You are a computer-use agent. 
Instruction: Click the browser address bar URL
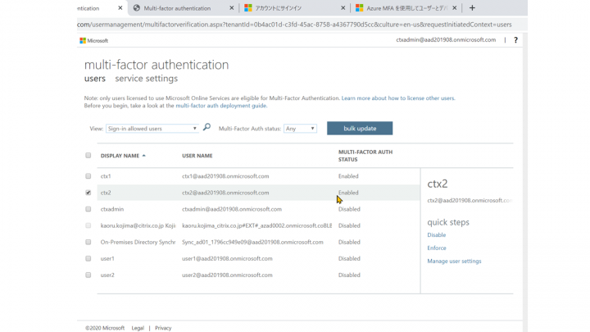[295, 25]
